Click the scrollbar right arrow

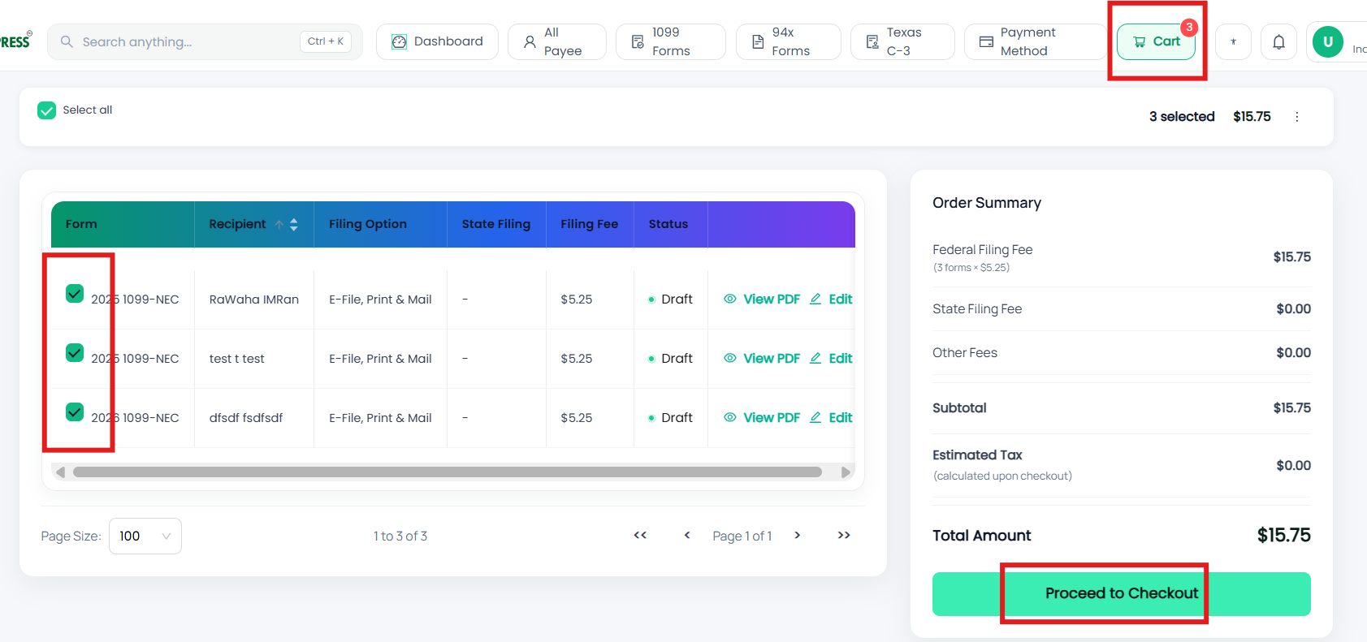click(x=846, y=472)
